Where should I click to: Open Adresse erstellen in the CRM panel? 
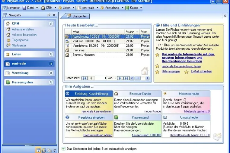(x=23, y=29)
